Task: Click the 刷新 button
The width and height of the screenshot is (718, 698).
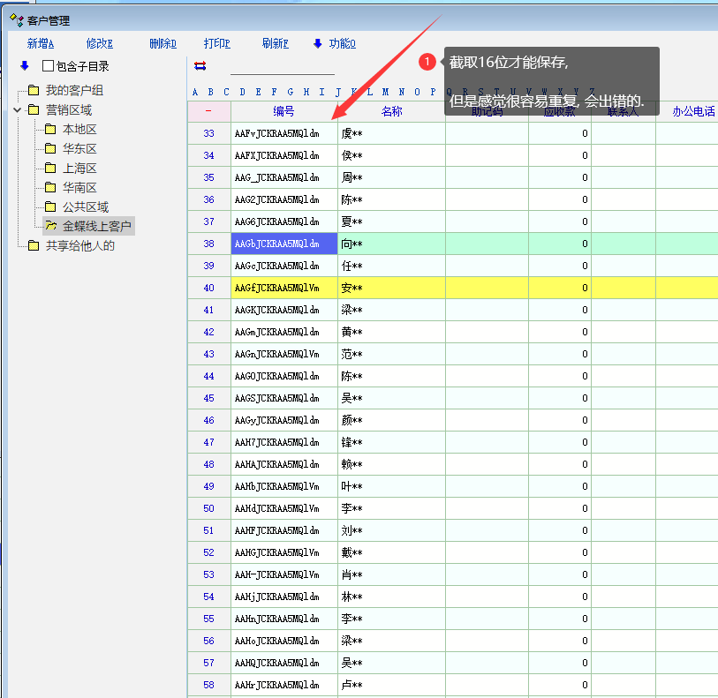Action: 275,43
